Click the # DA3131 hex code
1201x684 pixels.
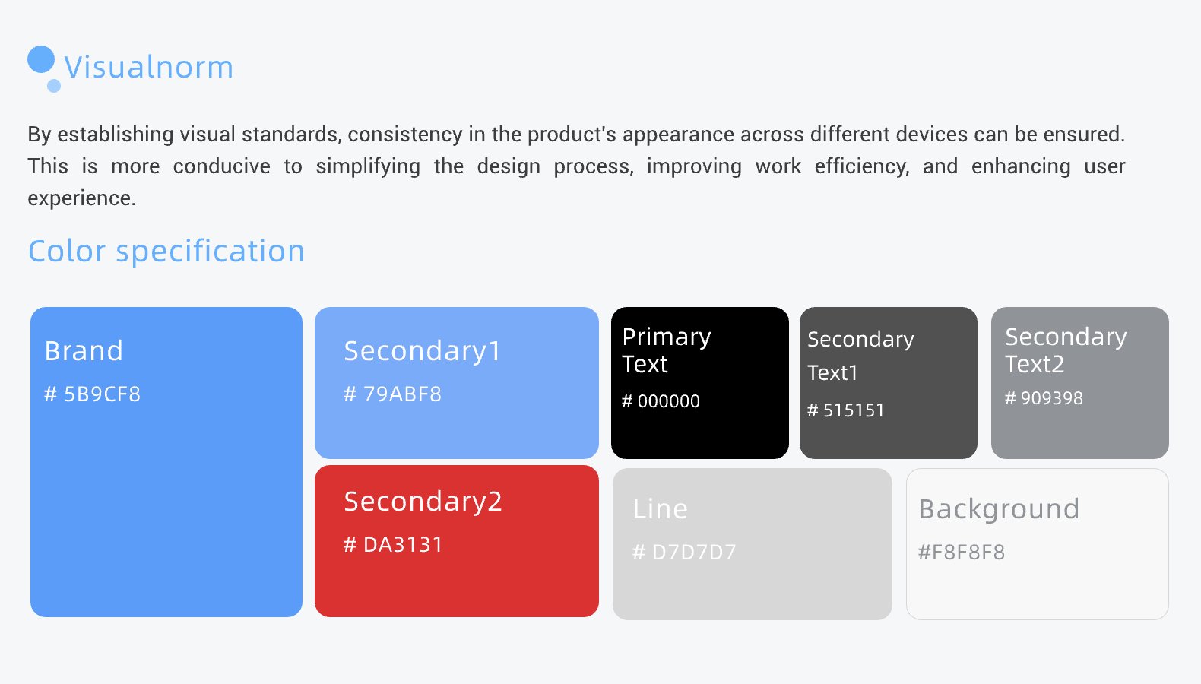393,544
